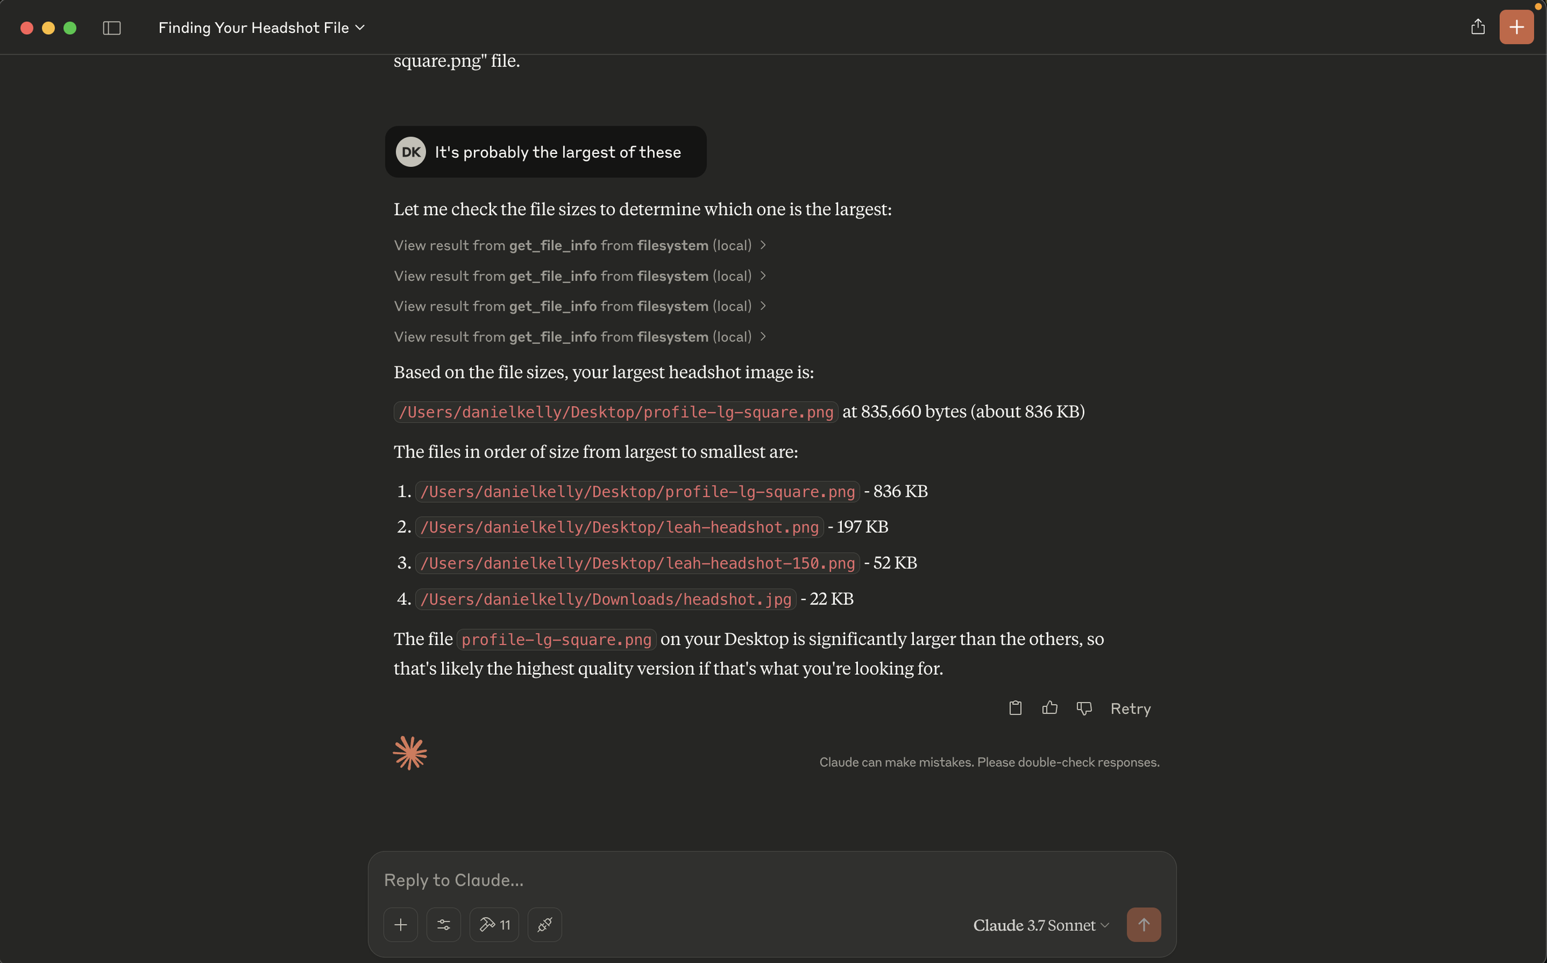Open the response style settings sliders icon
The height and width of the screenshot is (963, 1547).
(443, 925)
